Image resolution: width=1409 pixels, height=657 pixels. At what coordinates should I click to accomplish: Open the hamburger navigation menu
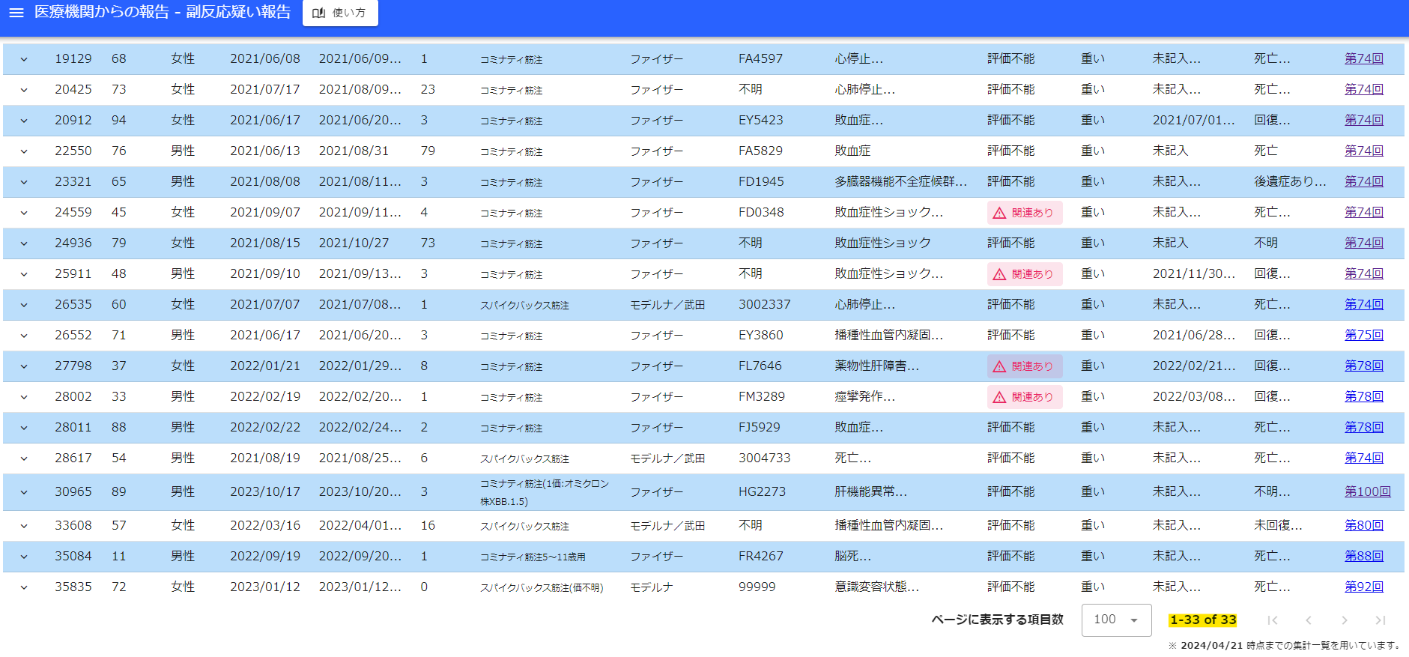pyautogui.click(x=16, y=13)
